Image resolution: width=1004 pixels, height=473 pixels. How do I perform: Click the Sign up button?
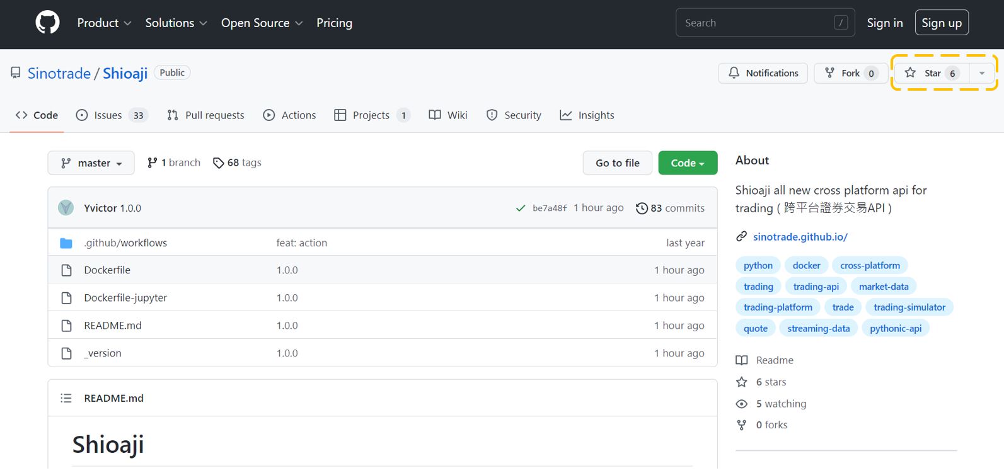(942, 23)
